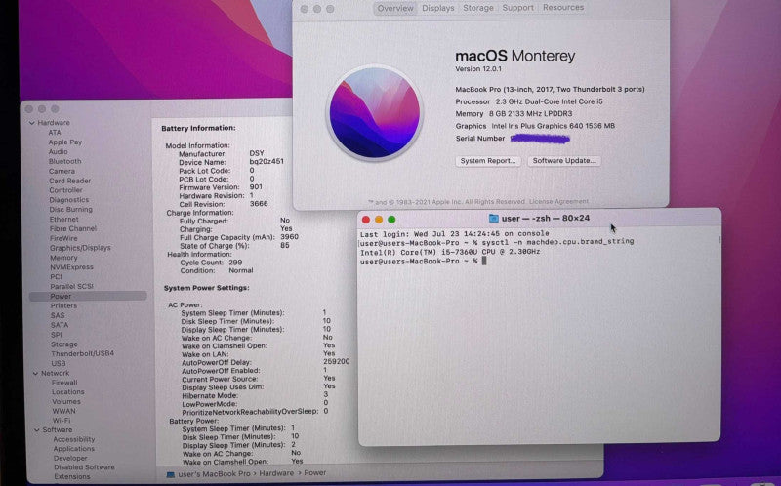This screenshot has width=781, height=486.
Task: Select Disabled Software under Software
Action: pyautogui.click(x=84, y=467)
